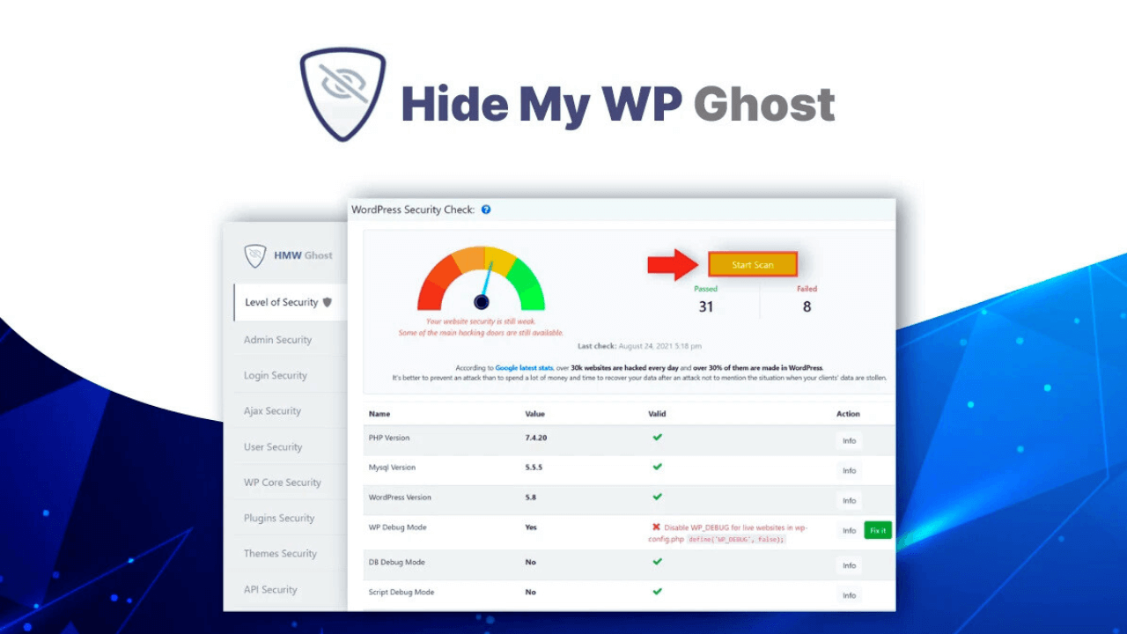Click the HMW Ghost sidebar logo
The image size is (1127, 634).
pyautogui.click(x=256, y=255)
